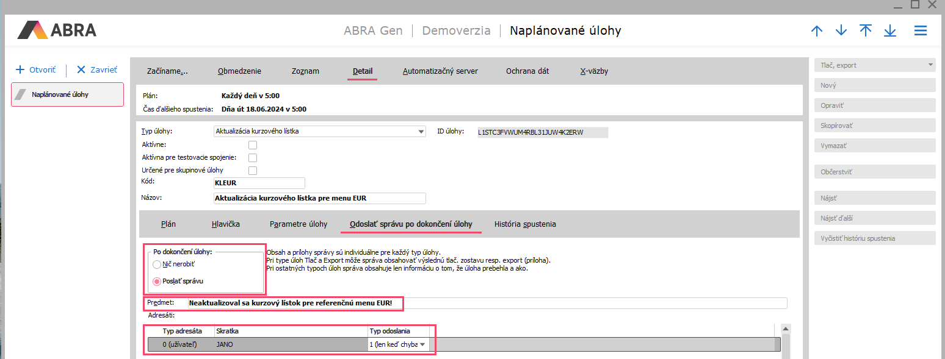Click the recipients list vertical scrollbar
This screenshot has width=945, height=359.
pos(786,341)
